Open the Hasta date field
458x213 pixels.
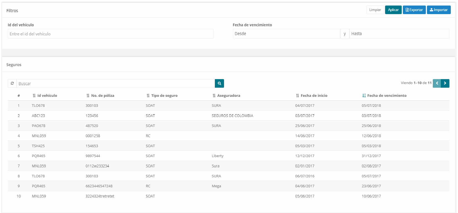click(x=399, y=34)
